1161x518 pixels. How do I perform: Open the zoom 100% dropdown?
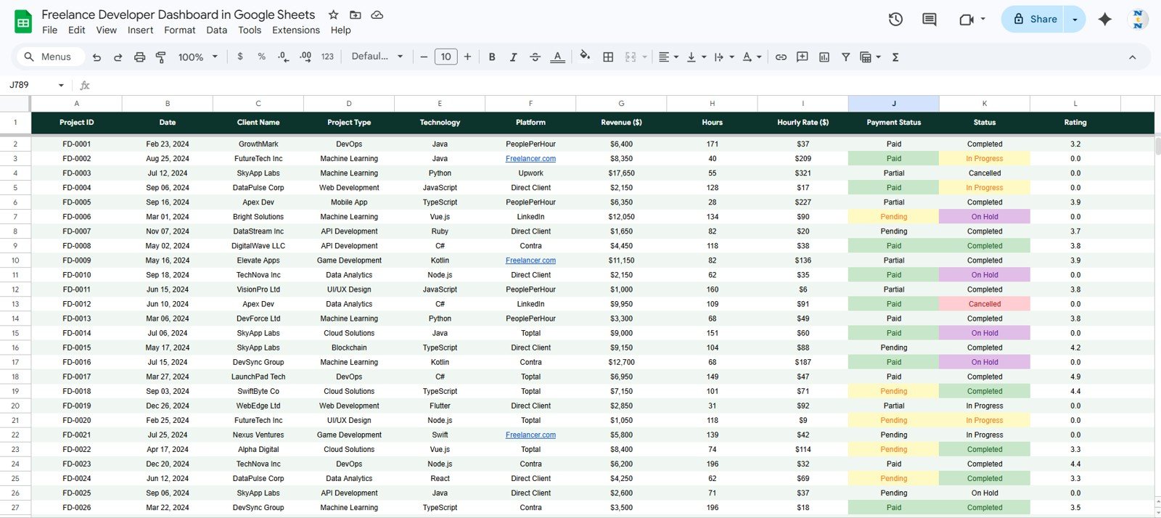pos(197,57)
